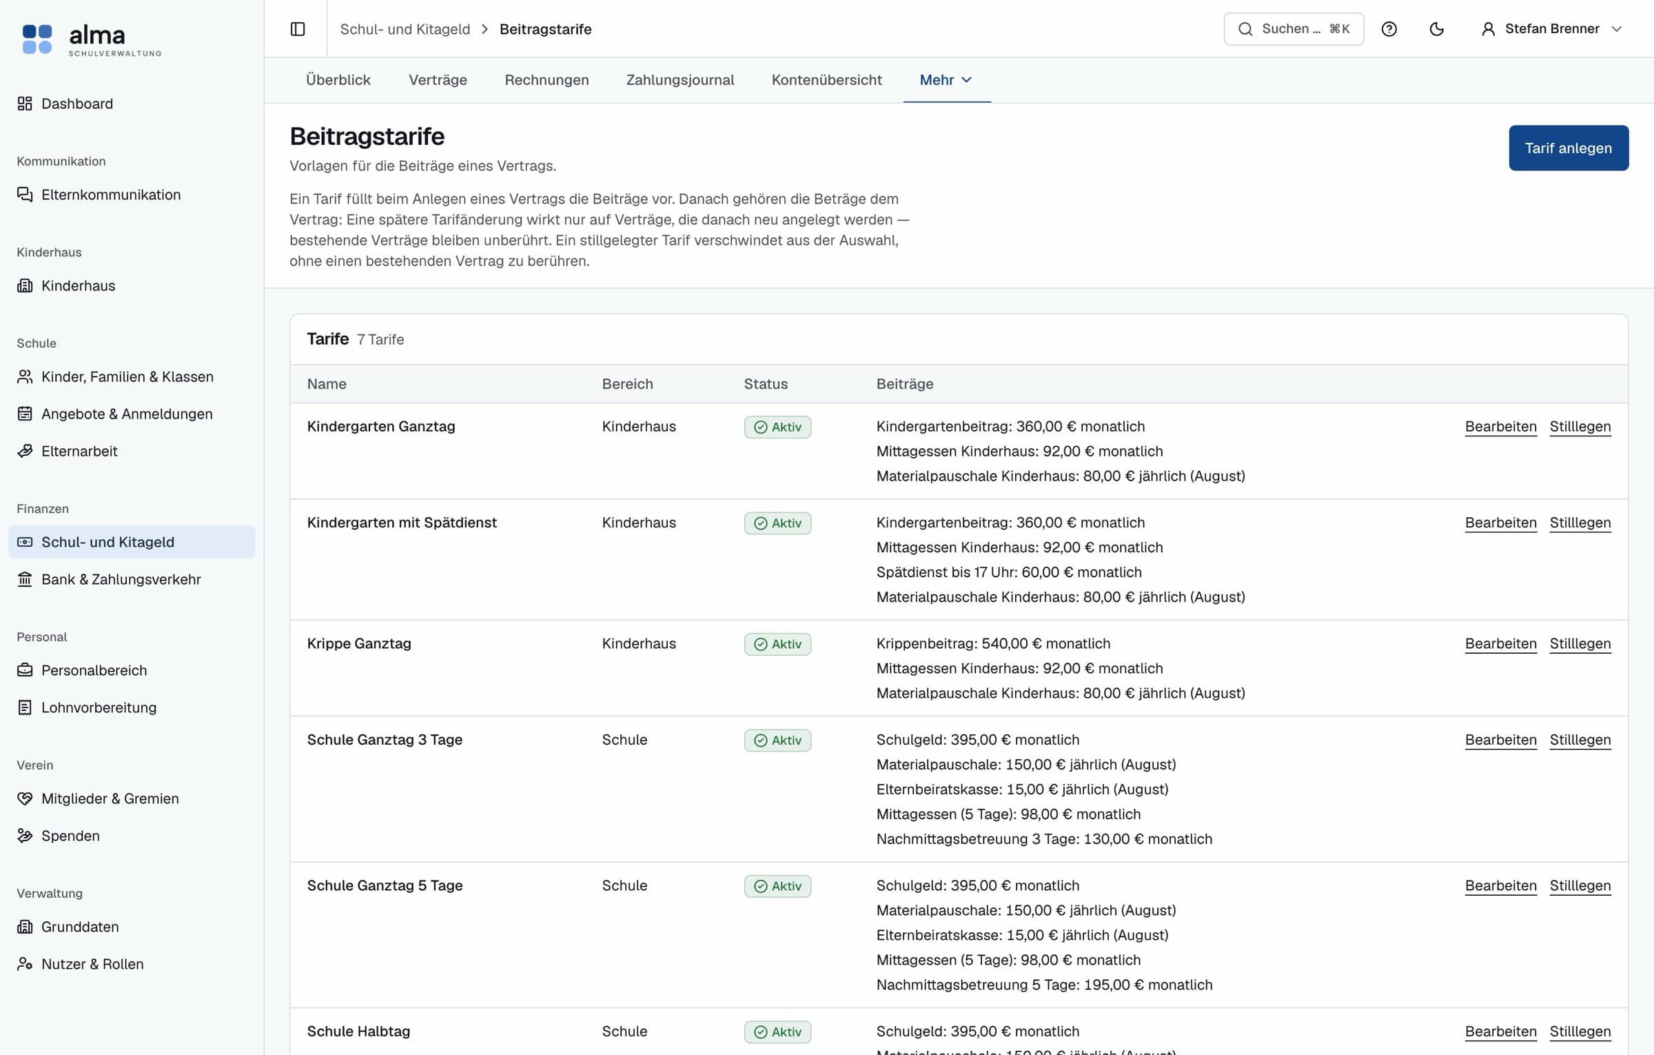Click Bearbeiten for Krippe Ganztag
Image resolution: width=1654 pixels, height=1055 pixels.
(x=1500, y=644)
